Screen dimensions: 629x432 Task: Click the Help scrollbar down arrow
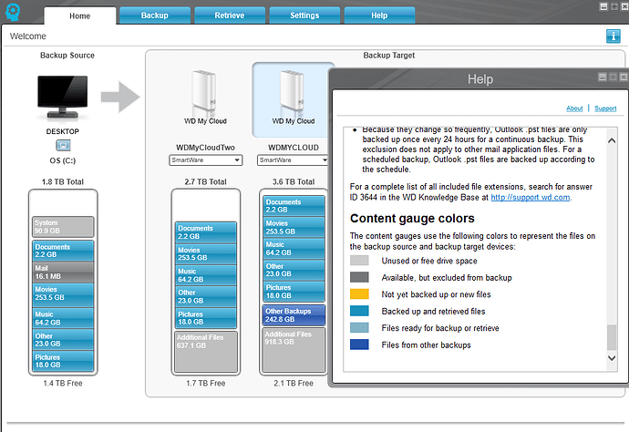coord(612,358)
